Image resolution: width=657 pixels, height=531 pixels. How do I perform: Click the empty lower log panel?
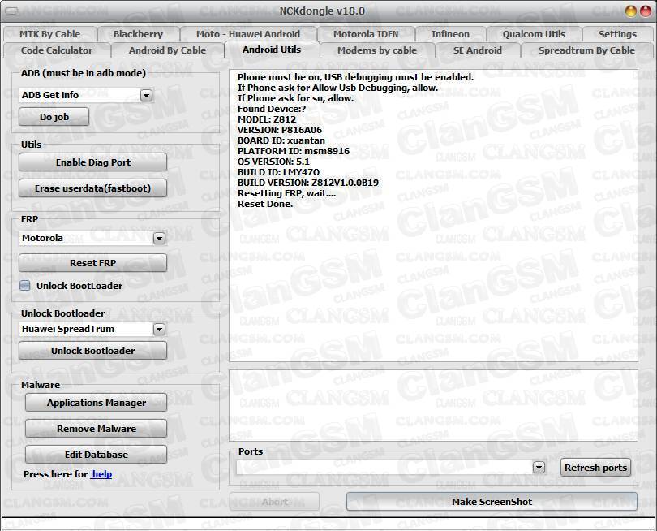point(433,406)
